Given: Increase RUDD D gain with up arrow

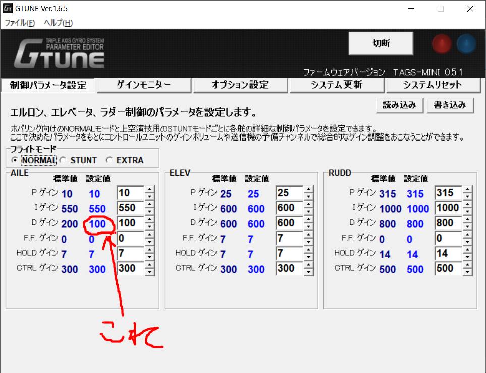Looking at the screenshot, I should (467, 219).
